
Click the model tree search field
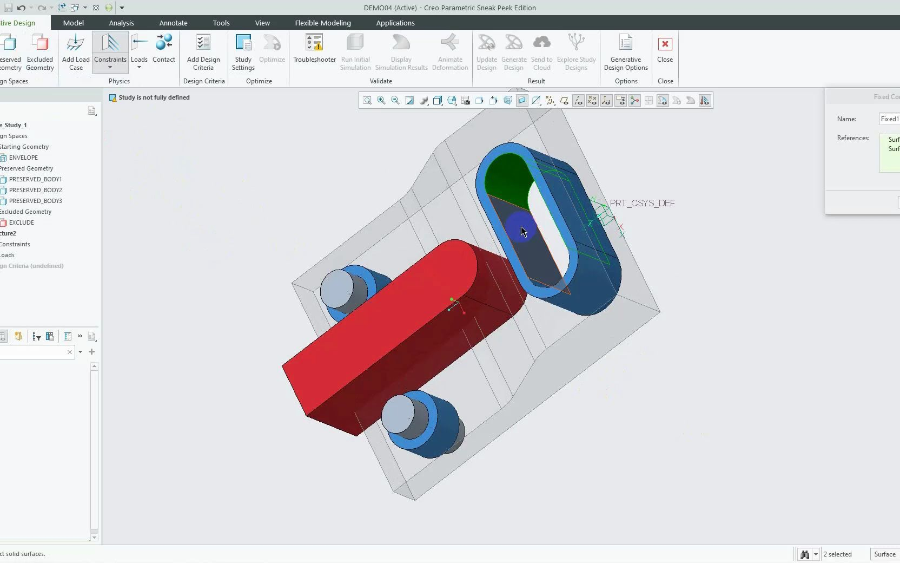pos(32,352)
